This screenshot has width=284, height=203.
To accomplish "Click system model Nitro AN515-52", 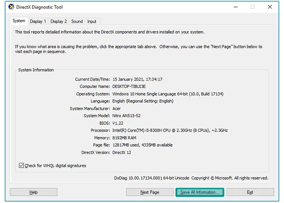I will click(126, 116).
